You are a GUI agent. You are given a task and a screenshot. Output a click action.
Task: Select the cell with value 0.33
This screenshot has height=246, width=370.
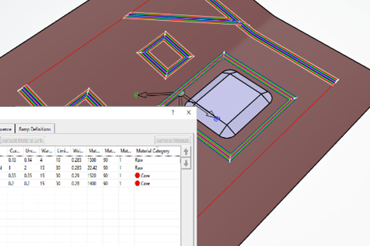point(12,176)
